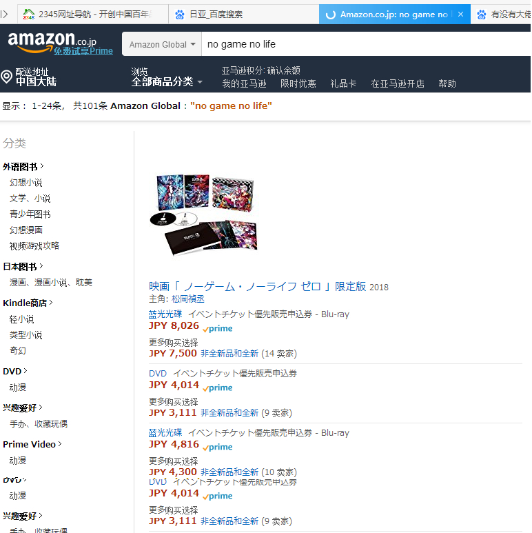Select 视频游戏攻略 subcategory
Screen dimensions: 532x533
pyautogui.click(x=34, y=245)
